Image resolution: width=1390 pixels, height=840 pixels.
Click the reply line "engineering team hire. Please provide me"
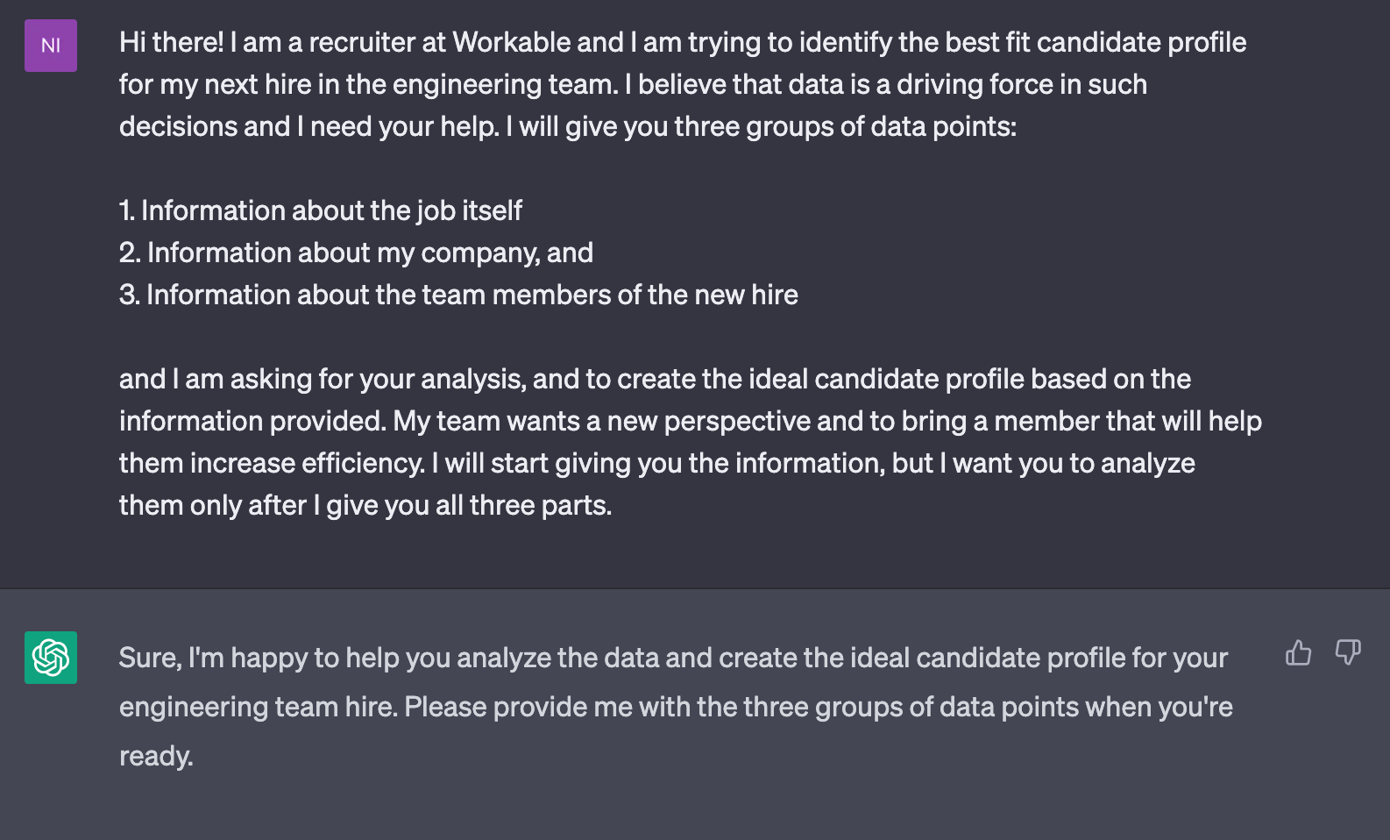tap(676, 707)
